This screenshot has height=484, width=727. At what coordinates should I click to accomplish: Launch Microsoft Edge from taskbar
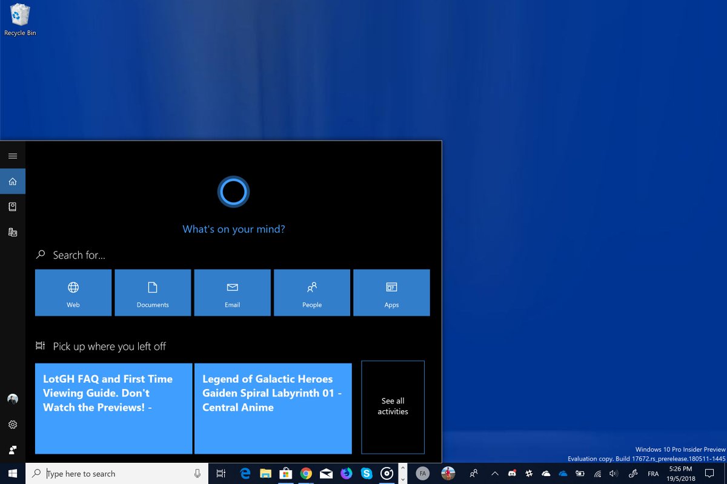tap(245, 474)
